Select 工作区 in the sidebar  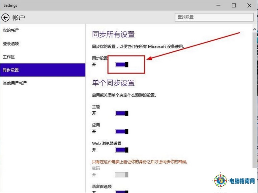coord(43,57)
